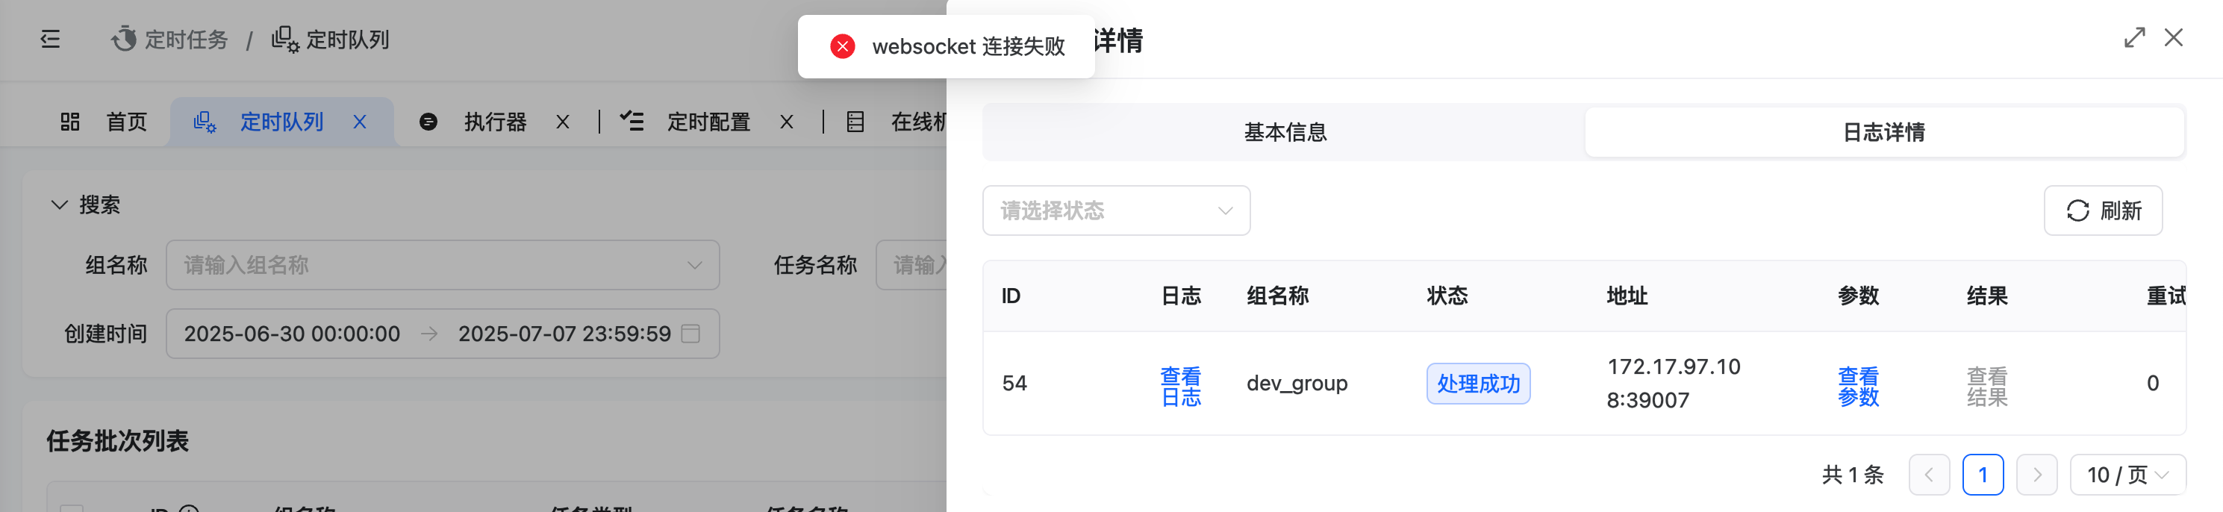Open the 请选择状态 dropdown
Viewport: 2223px width, 512px height.
click(x=1116, y=210)
